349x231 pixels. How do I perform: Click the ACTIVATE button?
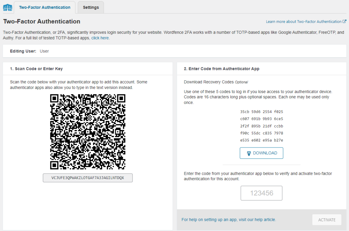[x=327, y=220]
